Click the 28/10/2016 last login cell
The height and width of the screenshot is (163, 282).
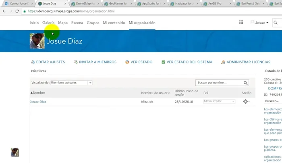pos(184,102)
